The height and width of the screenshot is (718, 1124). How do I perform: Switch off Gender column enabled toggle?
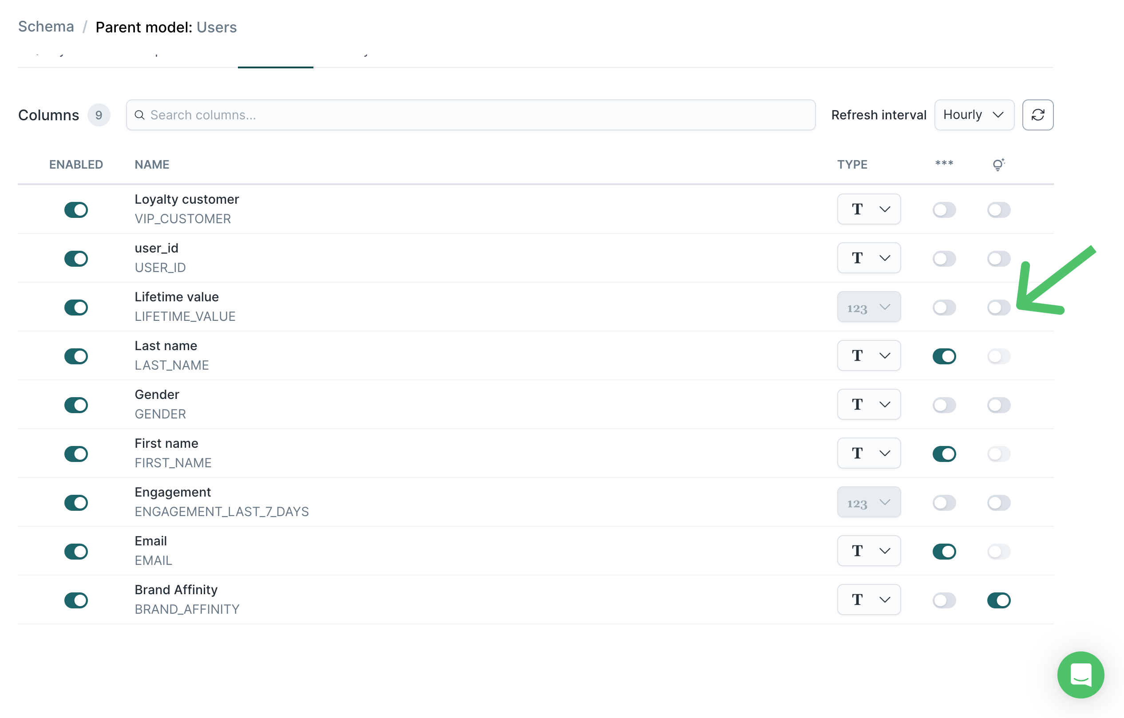click(x=76, y=405)
